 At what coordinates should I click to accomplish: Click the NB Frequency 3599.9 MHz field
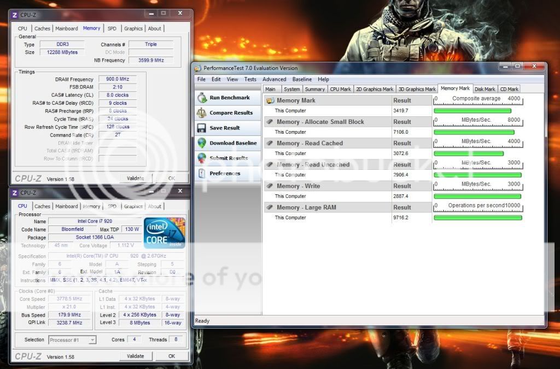pos(151,60)
